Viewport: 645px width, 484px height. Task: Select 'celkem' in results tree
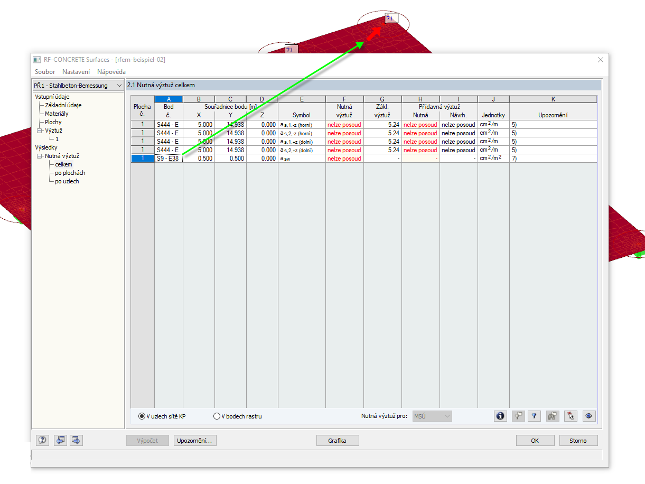[x=63, y=164]
